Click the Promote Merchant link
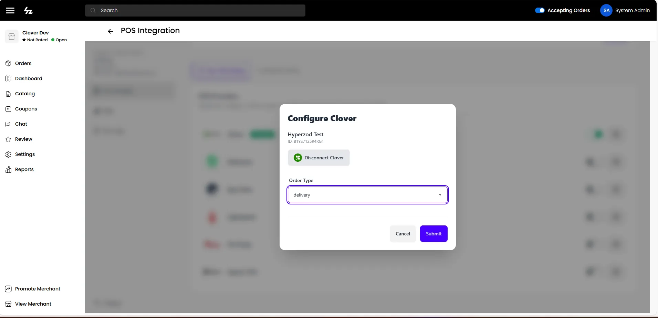The height and width of the screenshot is (318, 658). click(x=38, y=289)
